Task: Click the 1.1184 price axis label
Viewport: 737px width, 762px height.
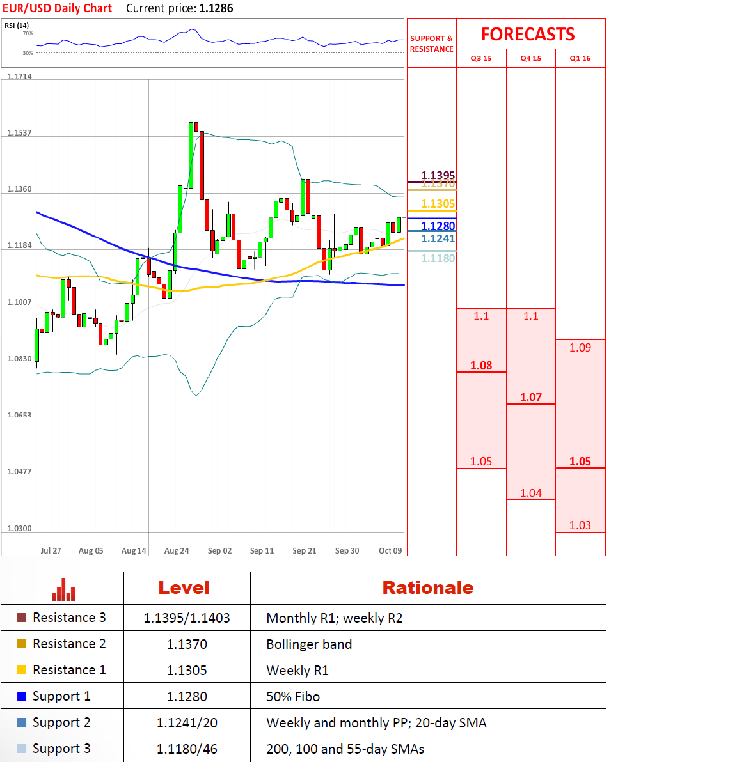Action: click(19, 245)
